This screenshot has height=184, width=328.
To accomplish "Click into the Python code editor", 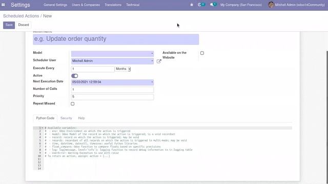I will (168, 148).
